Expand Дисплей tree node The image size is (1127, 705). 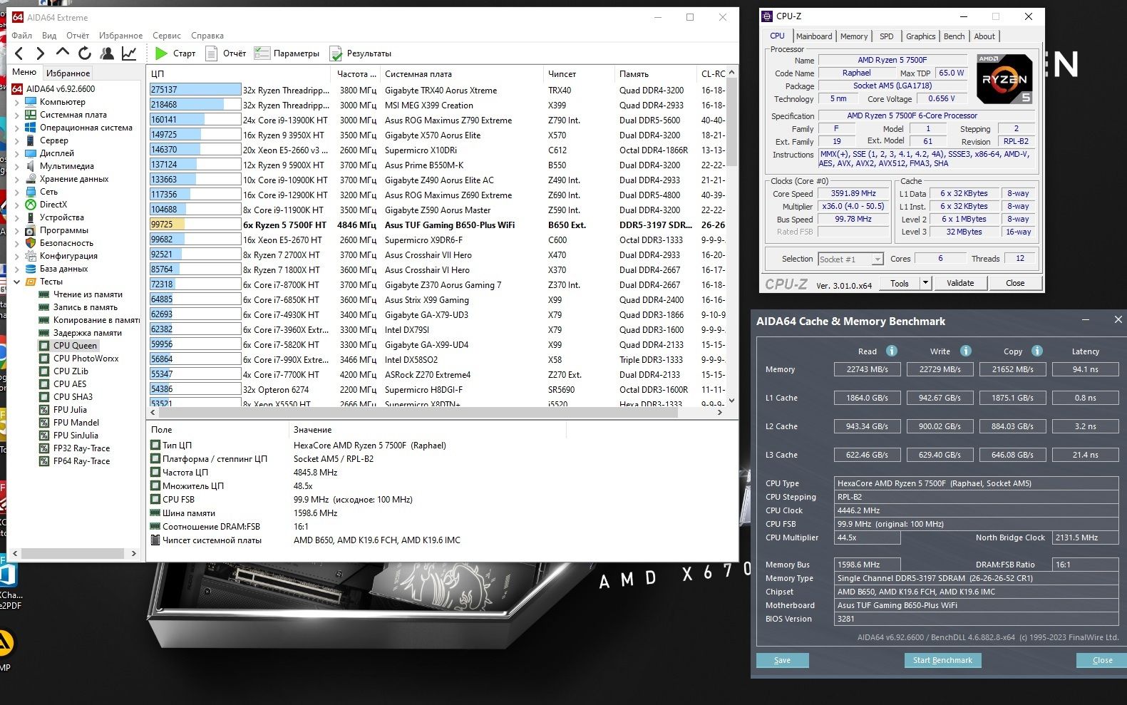(17, 153)
